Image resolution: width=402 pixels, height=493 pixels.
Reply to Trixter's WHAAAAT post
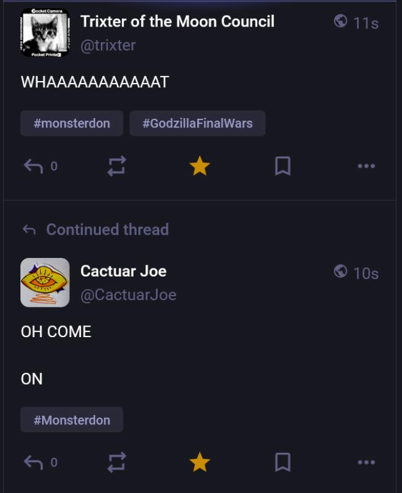tap(32, 166)
